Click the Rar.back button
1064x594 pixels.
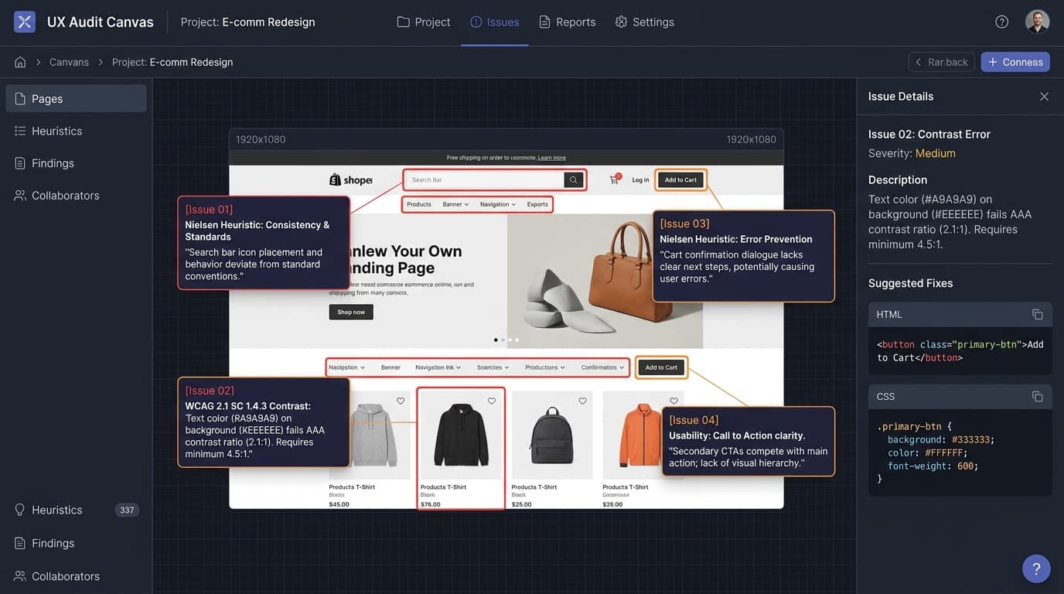pos(942,62)
